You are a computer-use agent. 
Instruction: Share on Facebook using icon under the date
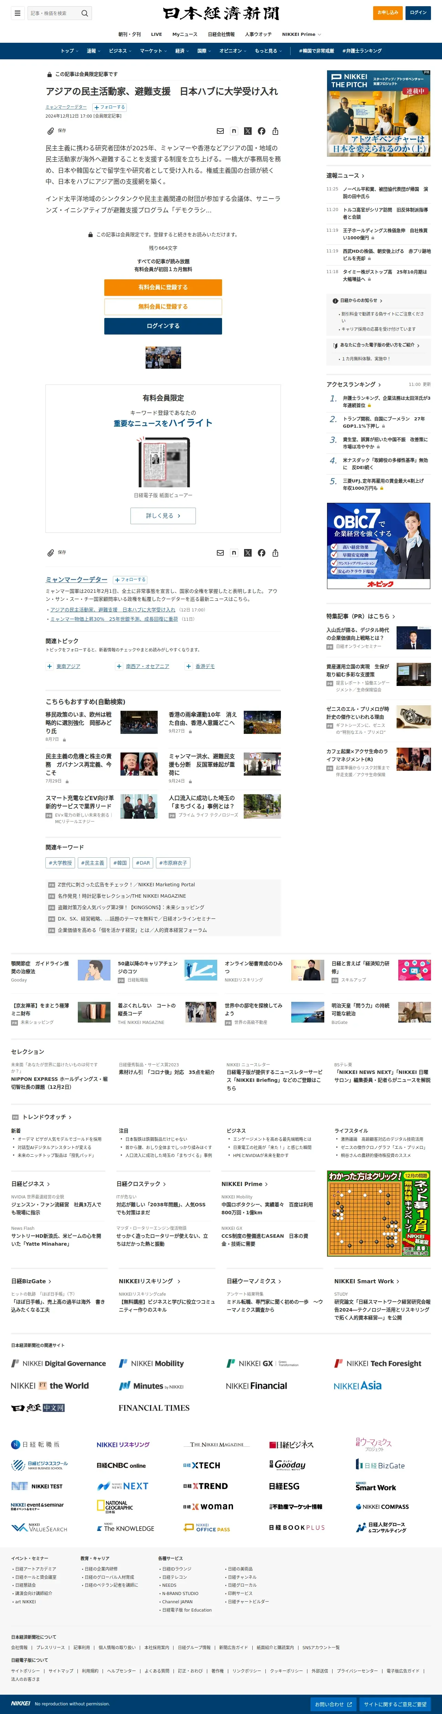pos(262,131)
